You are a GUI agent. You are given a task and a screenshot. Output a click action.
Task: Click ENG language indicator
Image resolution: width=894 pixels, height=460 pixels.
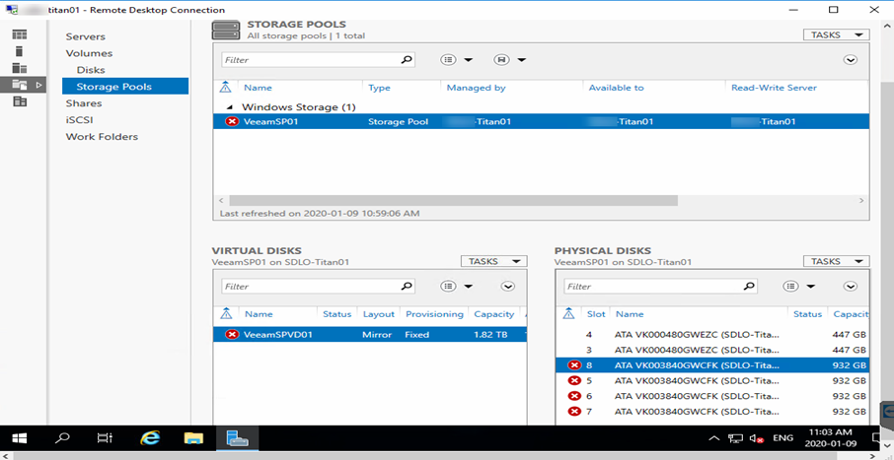tap(782, 438)
